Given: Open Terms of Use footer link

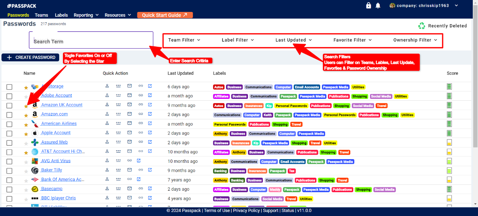Looking at the screenshot, I should tap(217, 210).
